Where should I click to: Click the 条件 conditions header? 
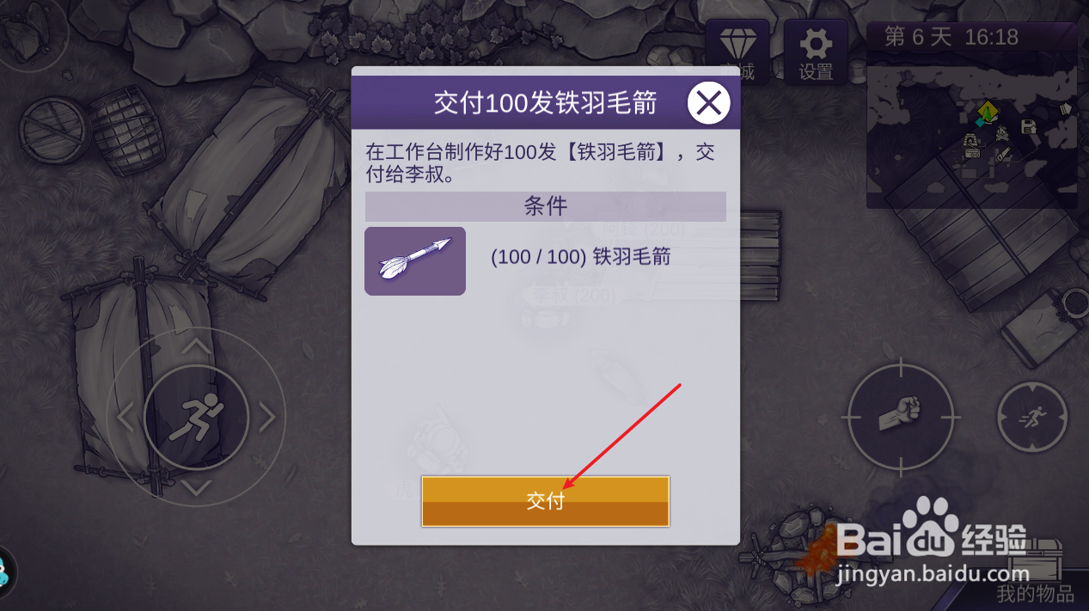pyautogui.click(x=546, y=206)
